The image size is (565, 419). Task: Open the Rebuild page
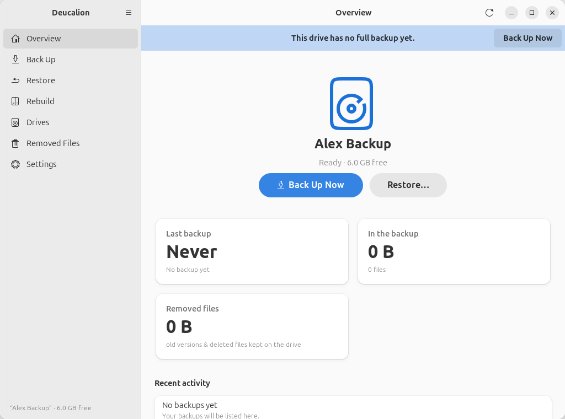(71, 101)
